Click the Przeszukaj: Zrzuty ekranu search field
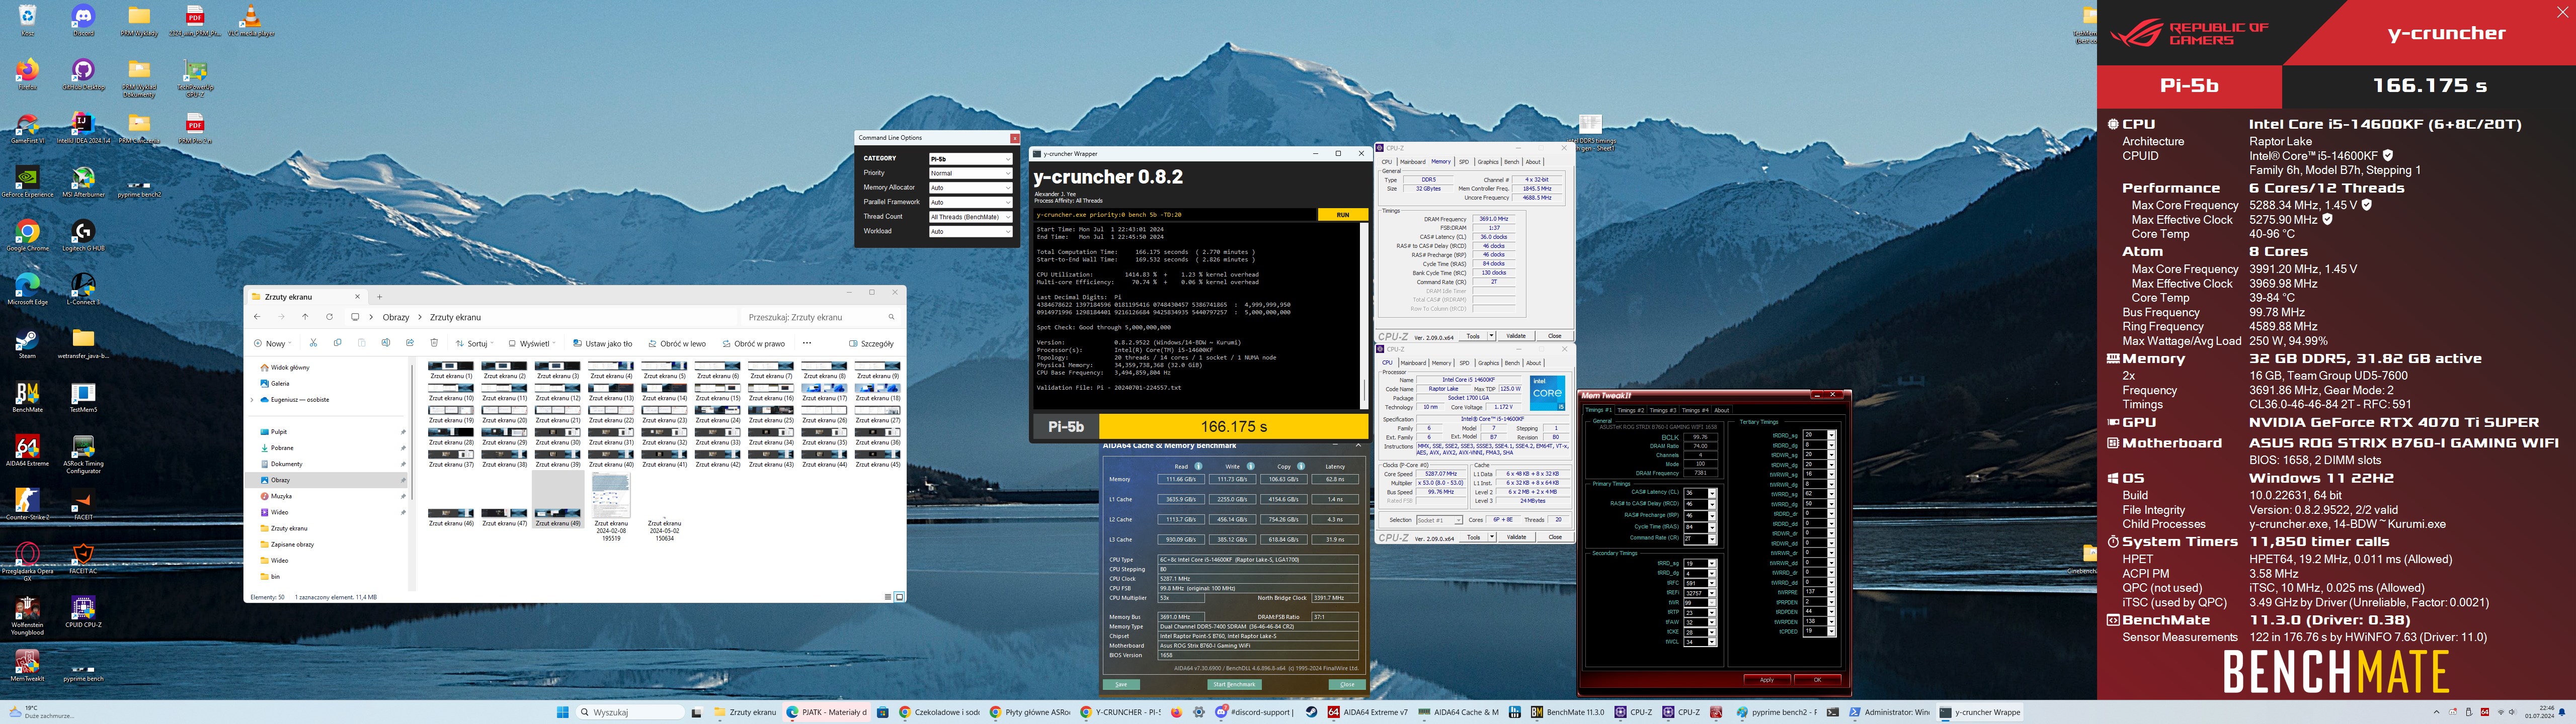Viewport: 2576px width, 724px height. pos(822,317)
